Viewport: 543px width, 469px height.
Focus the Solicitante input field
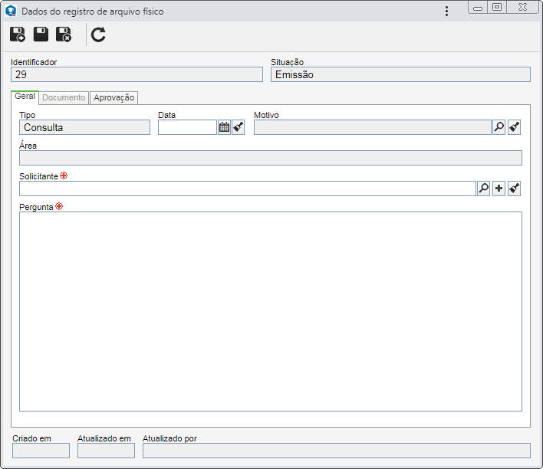(x=248, y=189)
